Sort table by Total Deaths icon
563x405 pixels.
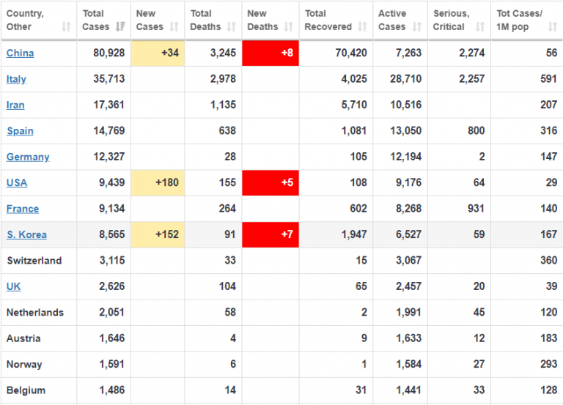232,27
